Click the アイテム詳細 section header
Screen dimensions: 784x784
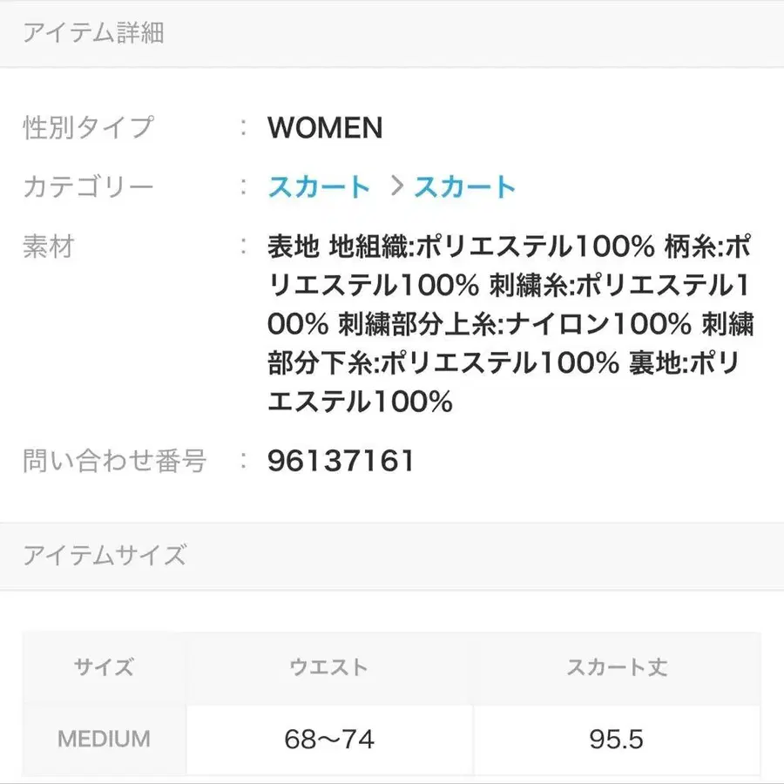[91, 33]
